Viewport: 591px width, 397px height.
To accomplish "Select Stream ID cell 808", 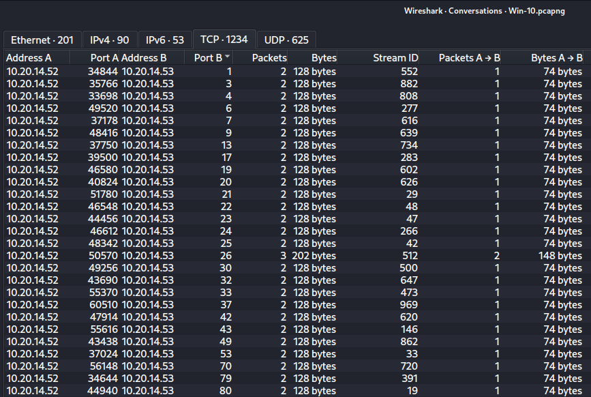I will (408, 96).
